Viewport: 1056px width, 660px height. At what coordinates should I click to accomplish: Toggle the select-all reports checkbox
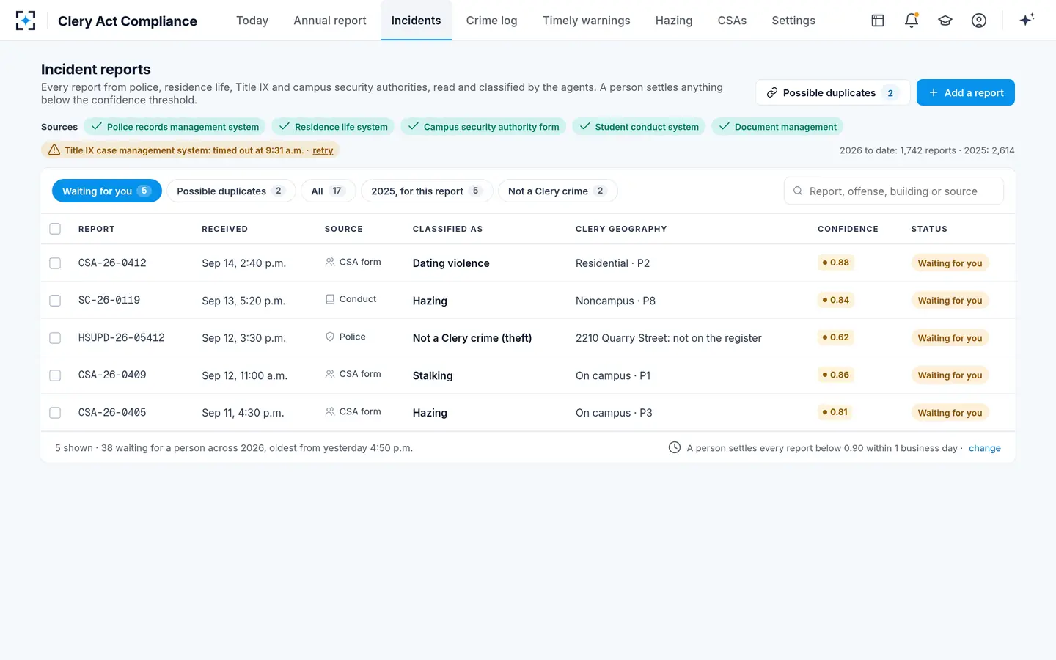55,229
